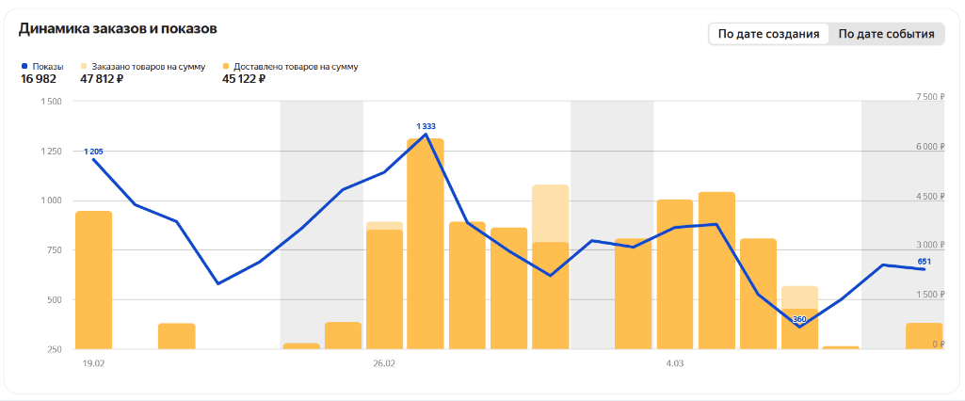Click the 45 122 ₽ delivered amount
This screenshot has width=965, height=401.
(x=244, y=79)
